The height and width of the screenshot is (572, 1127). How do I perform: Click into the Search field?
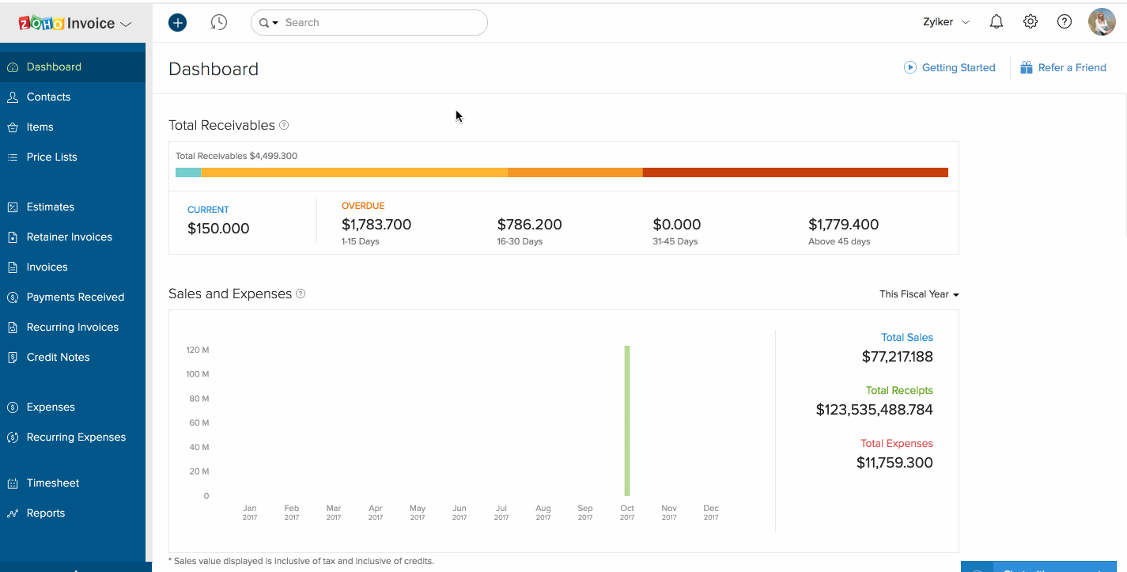tap(380, 23)
